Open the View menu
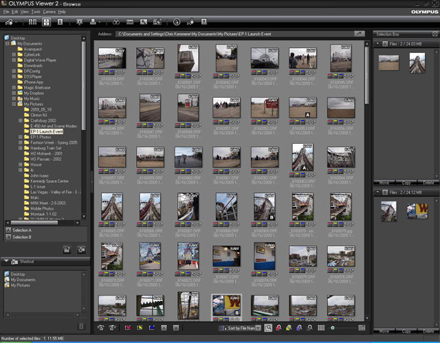The width and height of the screenshot is (440, 343). (25, 12)
